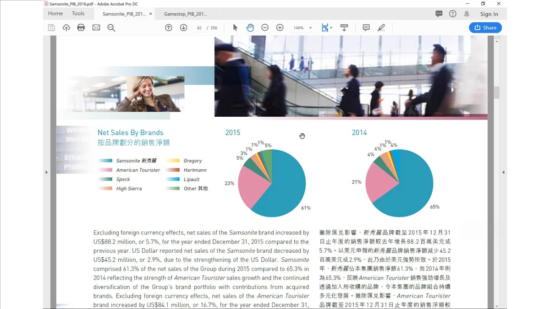Click the Sign In link

click(489, 14)
